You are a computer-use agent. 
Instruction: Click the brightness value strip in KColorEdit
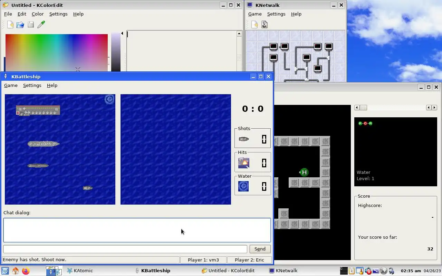pyautogui.click(x=116, y=53)
